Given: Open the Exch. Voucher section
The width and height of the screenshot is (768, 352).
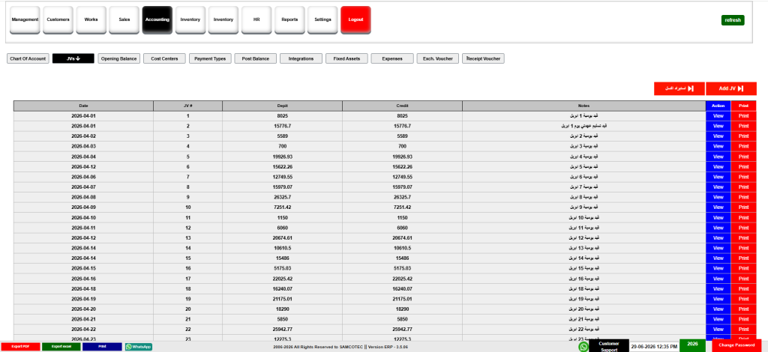Looking at the screenshot, I should (x=438, y=58).
